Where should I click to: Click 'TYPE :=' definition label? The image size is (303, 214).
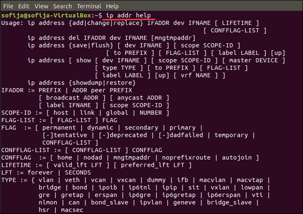14,180
